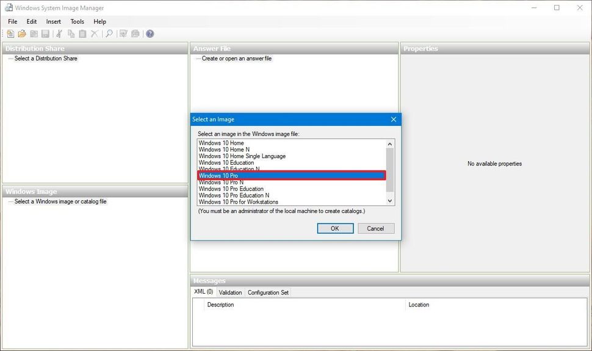The image size is (592, 351).
Task: Click the Close Answer File toolbar icon
Action: click(34, 34)
